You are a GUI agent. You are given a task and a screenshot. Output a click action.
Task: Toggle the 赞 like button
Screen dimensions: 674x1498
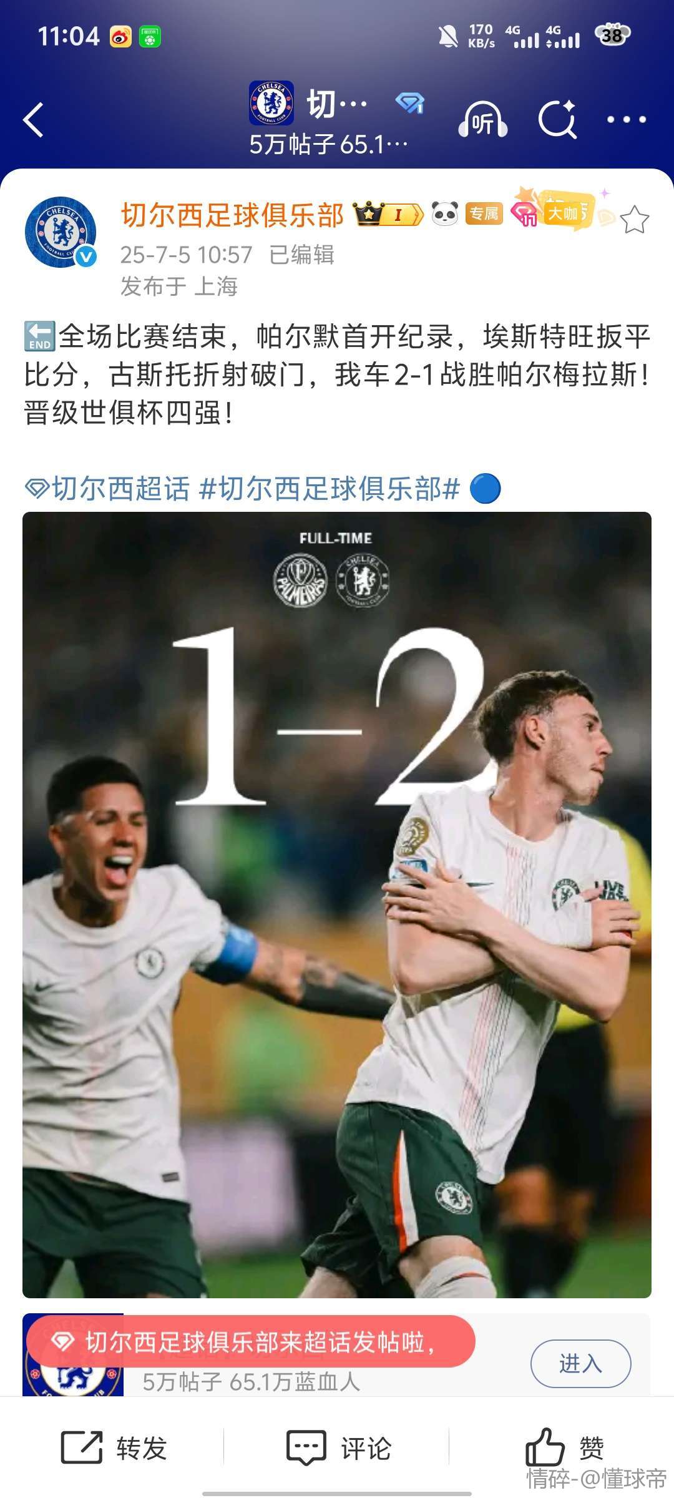[565, 1447]
